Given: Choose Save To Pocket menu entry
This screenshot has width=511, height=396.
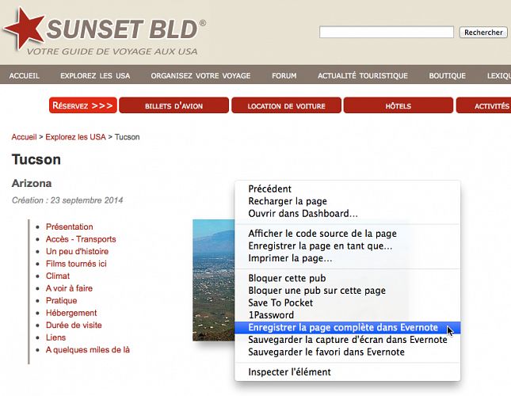Looking at the screenshot, I should pos(280,303).
